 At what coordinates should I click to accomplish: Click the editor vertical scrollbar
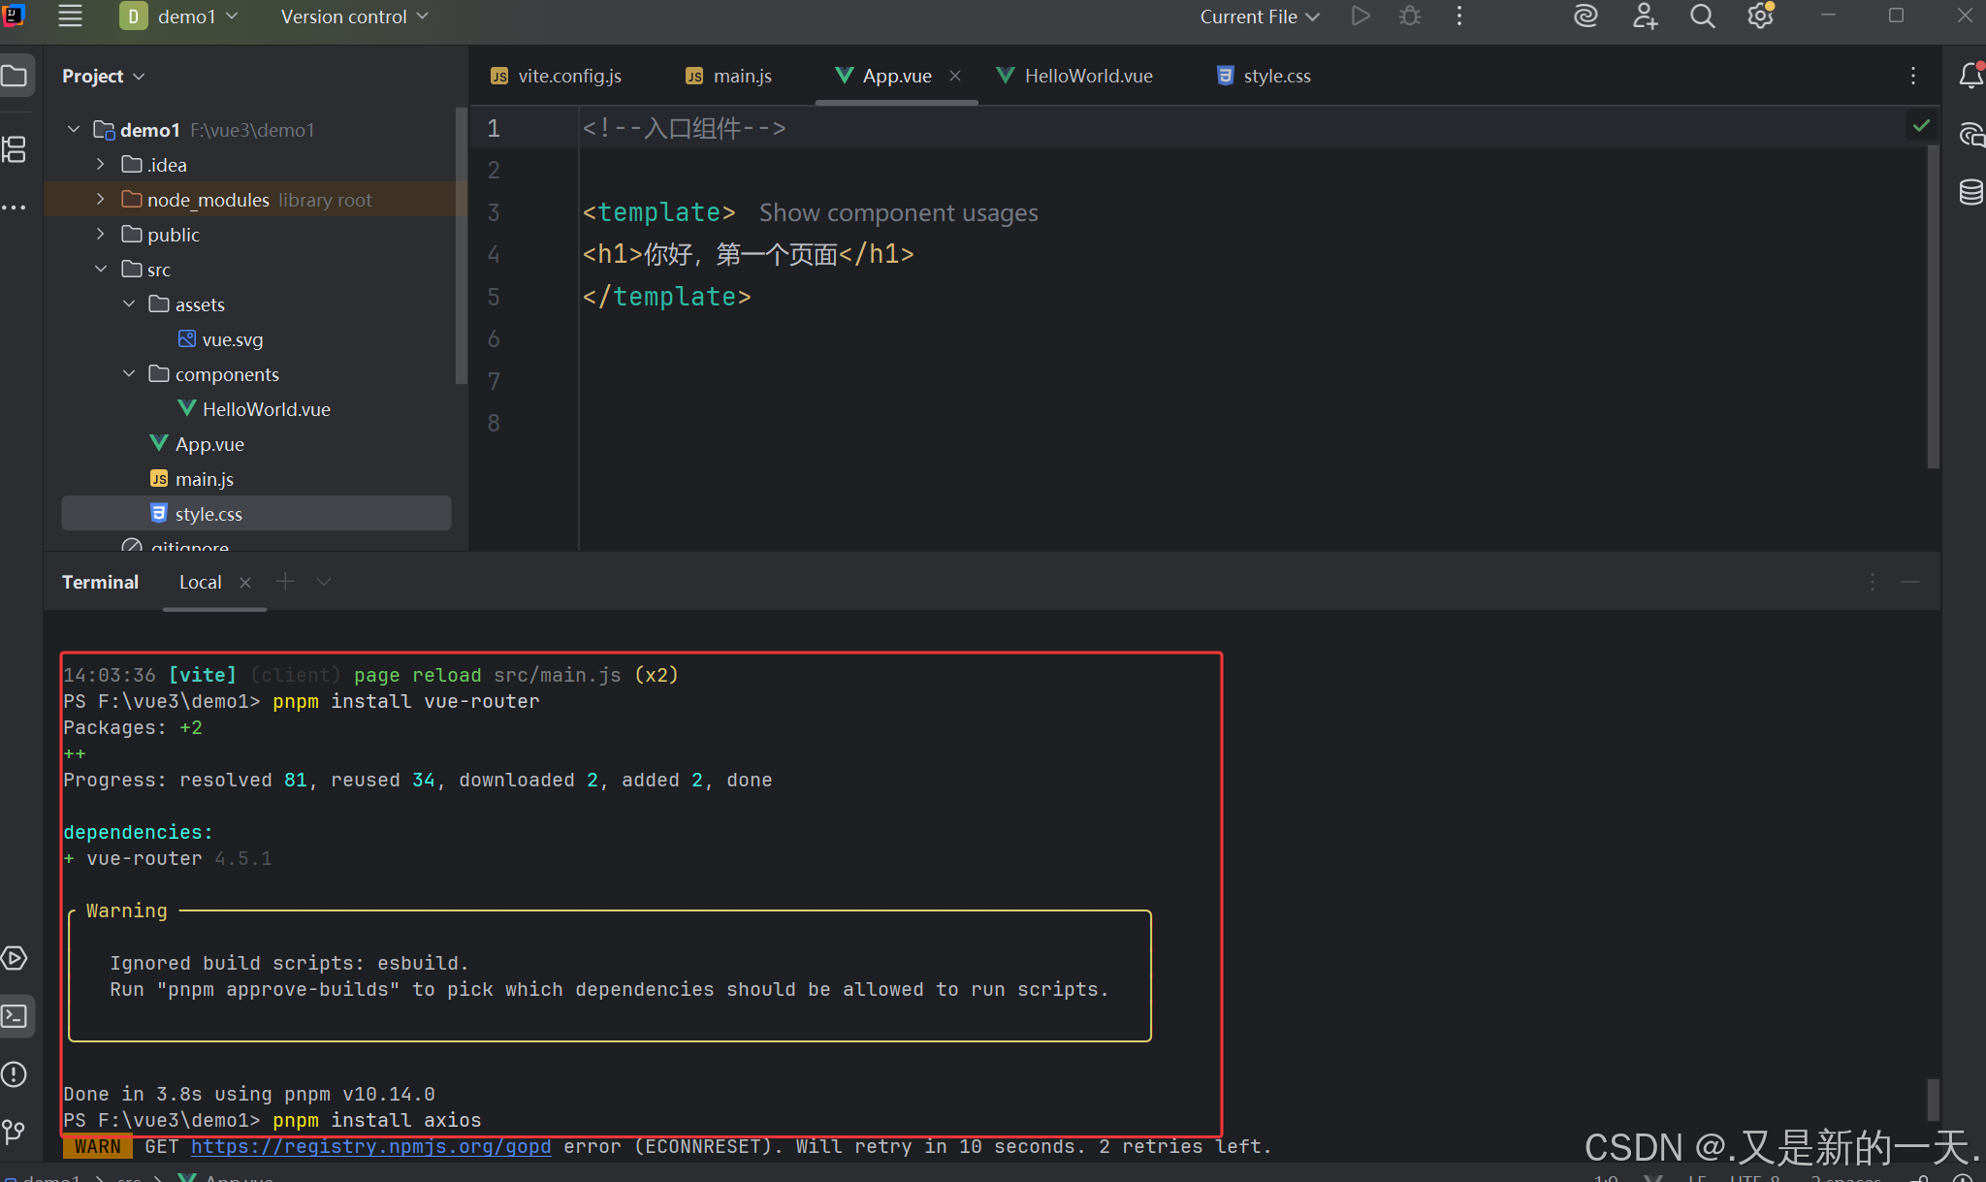click(1933, 306)
